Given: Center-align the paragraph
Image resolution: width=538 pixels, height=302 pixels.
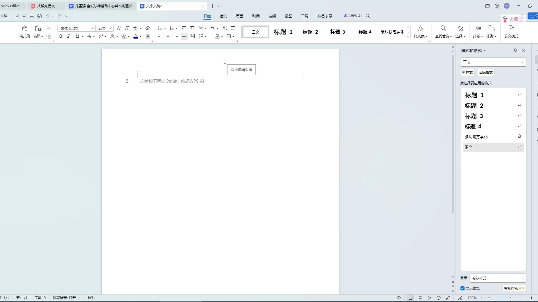Looking at the screenshot, I should [x=168, y=36].
